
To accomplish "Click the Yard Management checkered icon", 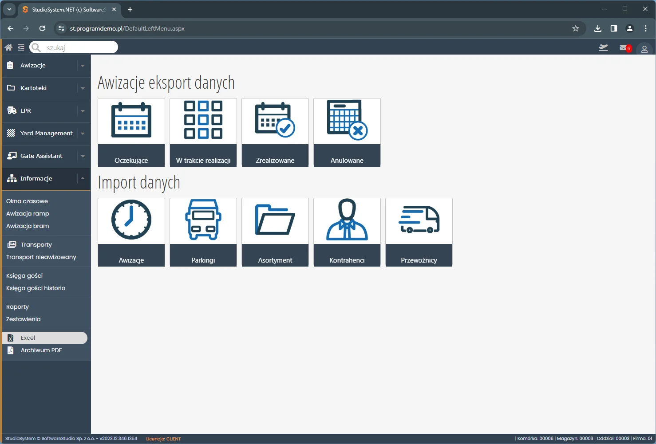I will coord(11,133).
